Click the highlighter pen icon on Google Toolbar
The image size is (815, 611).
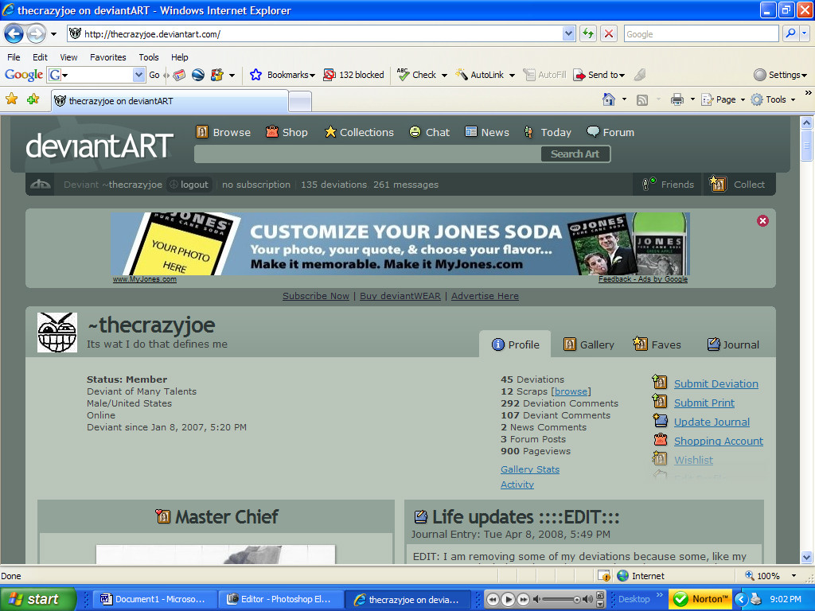[x=640, y=75]
